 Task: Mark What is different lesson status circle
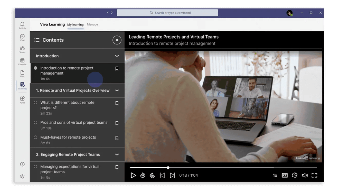click(35, 103)
